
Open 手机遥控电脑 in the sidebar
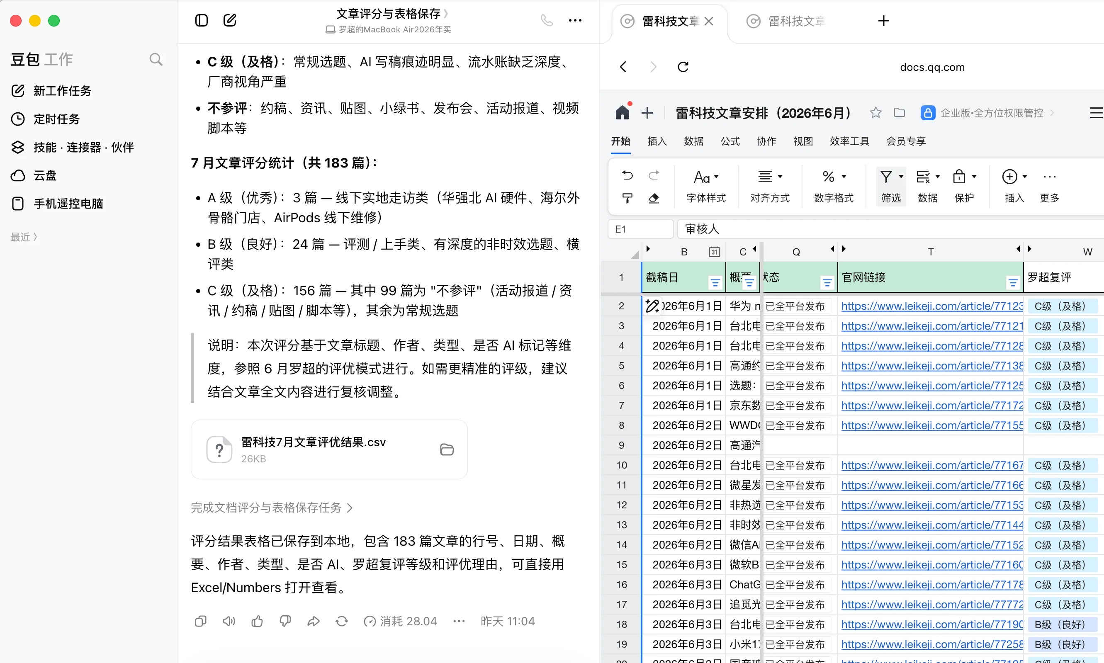click(57, 203)
